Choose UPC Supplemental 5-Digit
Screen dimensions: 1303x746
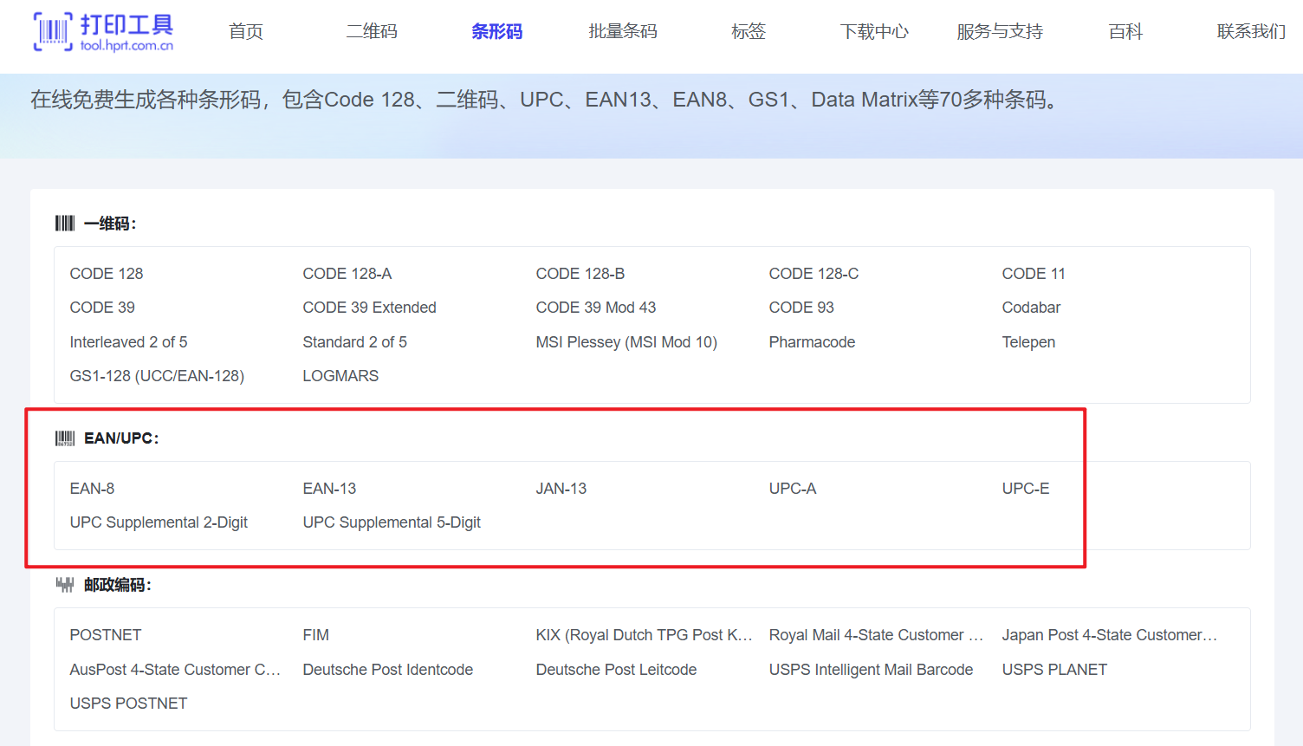click(392, 522)
